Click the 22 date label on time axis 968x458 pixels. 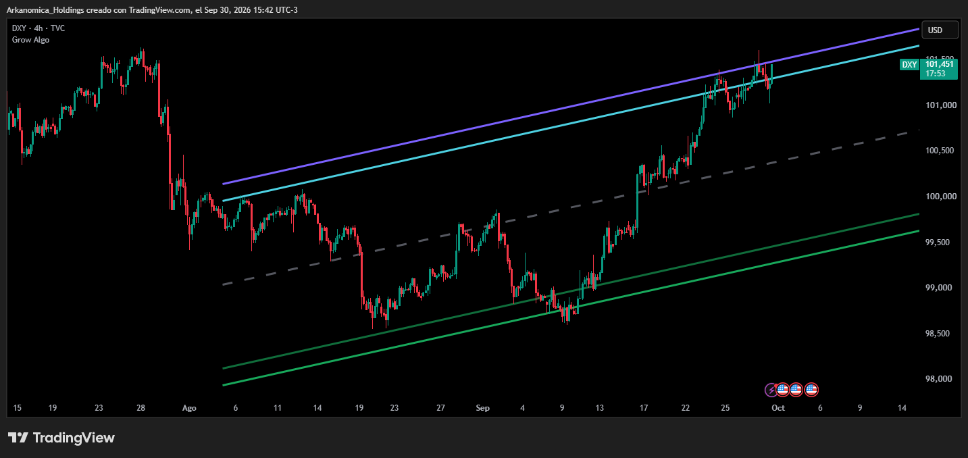[x=686, y=408]
